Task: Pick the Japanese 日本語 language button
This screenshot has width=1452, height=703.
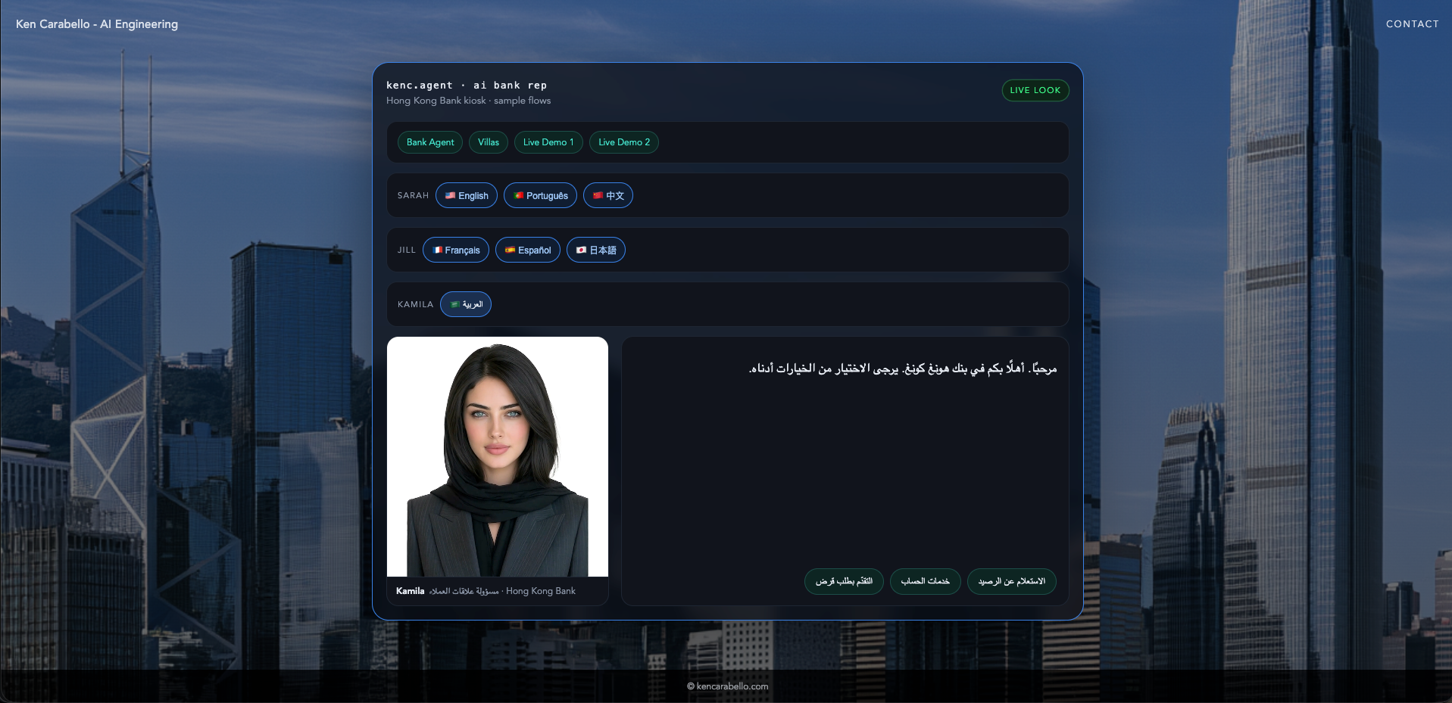Action: tap(596, 250)
